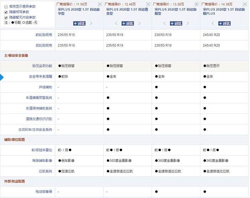The image size is (250, 198).
Task: Add 旗舰型 13.28万 model to comparison via +对比
Action: [x=176, y=24]
